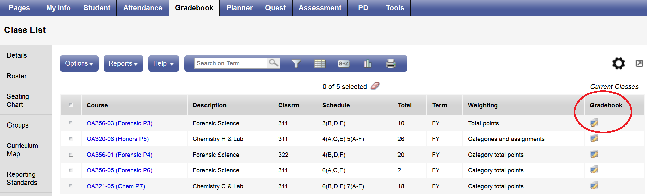Open the quick chart bar graph icon
Screen dimensions: 647x196
[367, 63]
